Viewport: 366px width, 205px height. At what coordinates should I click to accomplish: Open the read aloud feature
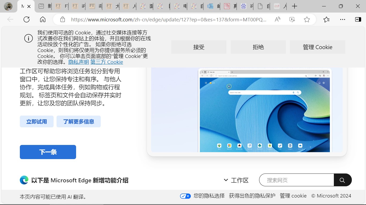278,19
